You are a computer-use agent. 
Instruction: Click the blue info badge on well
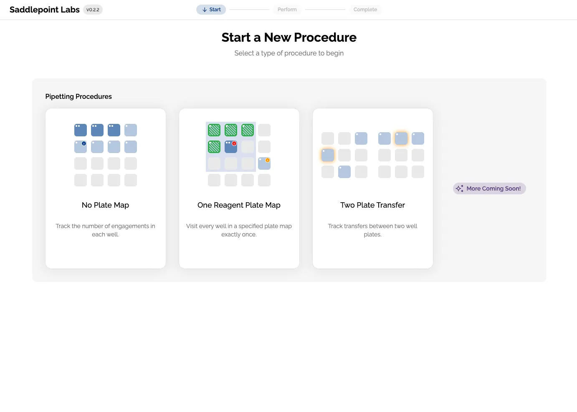pyautogui.click(x=84, y=143)
